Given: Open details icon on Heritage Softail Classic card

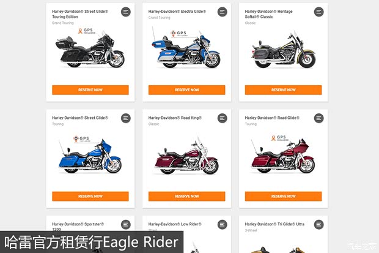Looking at the screenshot, I should tap(319, 12).
